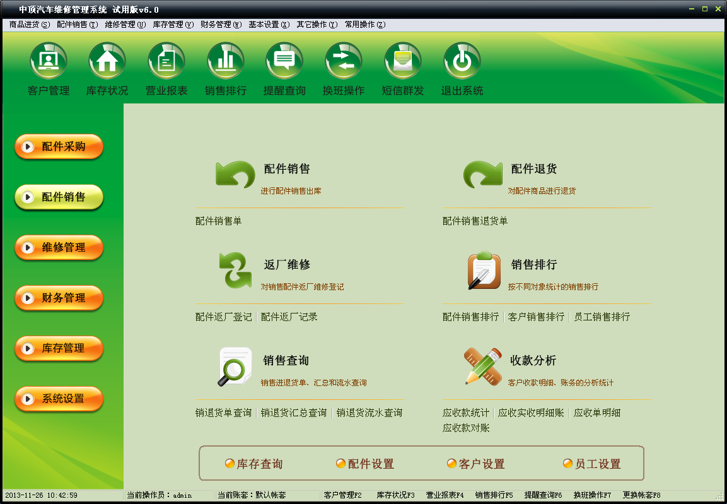Screen dimensions: 727x504
Task: Open 库存状况 inventory status house icon
Action: [x=107, y=61]
